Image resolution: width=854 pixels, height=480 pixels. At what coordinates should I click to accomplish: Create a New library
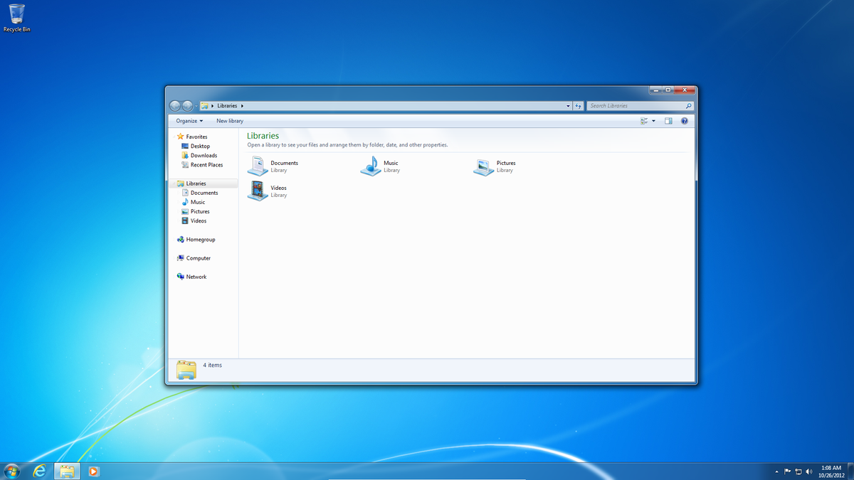[229, 120]
